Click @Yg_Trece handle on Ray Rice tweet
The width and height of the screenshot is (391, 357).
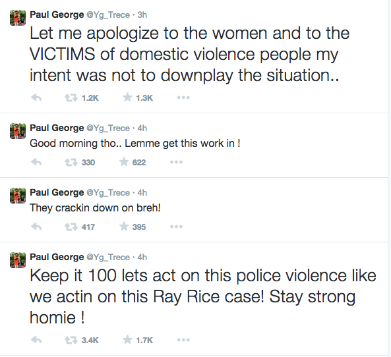point(108,257)
